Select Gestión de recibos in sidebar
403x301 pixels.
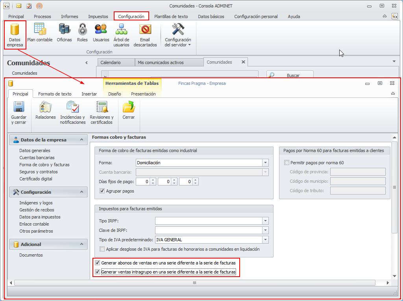[37, 210]
